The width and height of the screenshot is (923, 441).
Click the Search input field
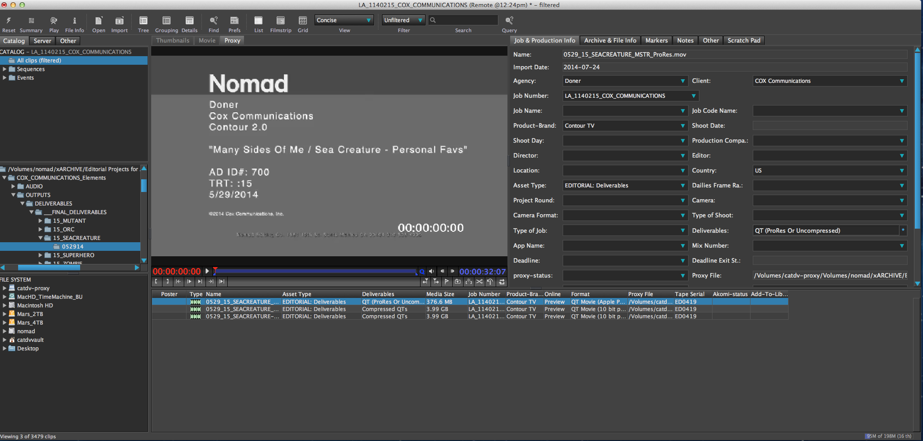(463, 20)
